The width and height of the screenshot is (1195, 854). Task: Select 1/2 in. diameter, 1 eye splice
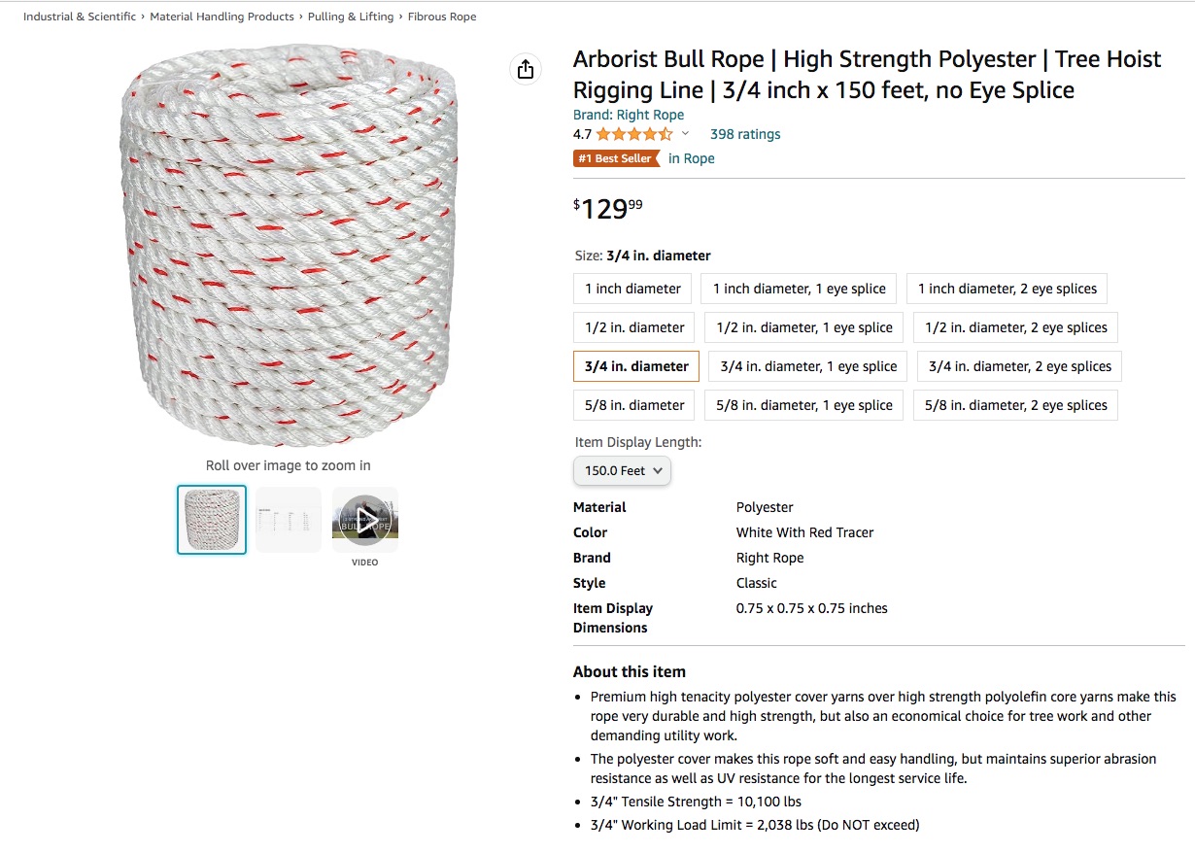point(804,327)
